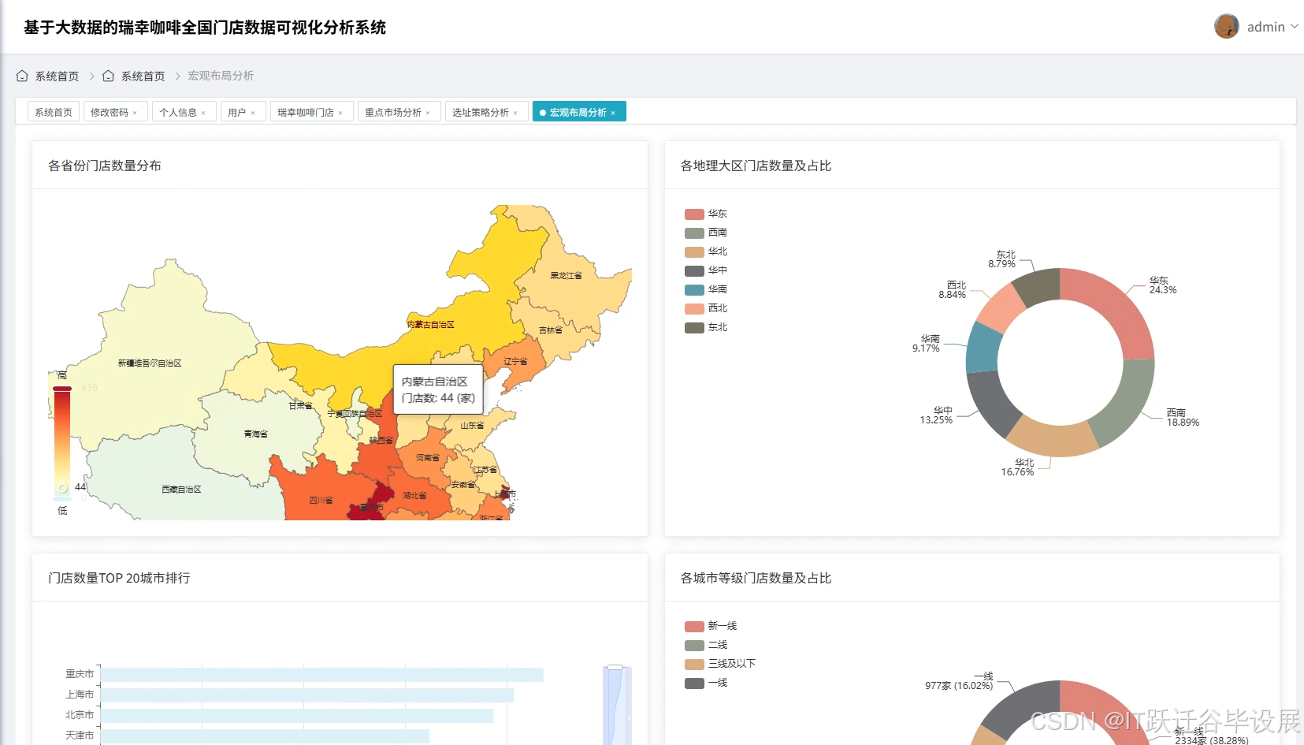This screenshot has width=1304, height=745.
Task: Toggle the 华北 legend item
Action: [706, 251]
